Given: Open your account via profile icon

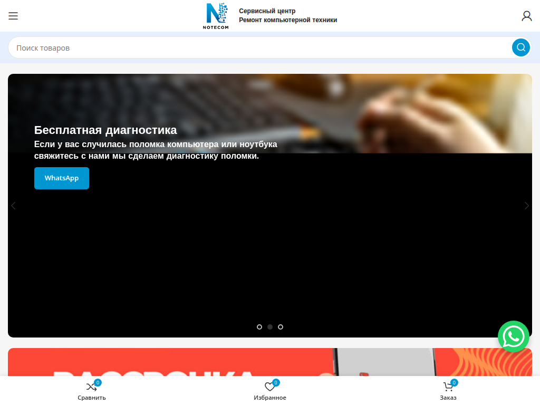Looking at the screenshot, I should (x=526, y=16).
